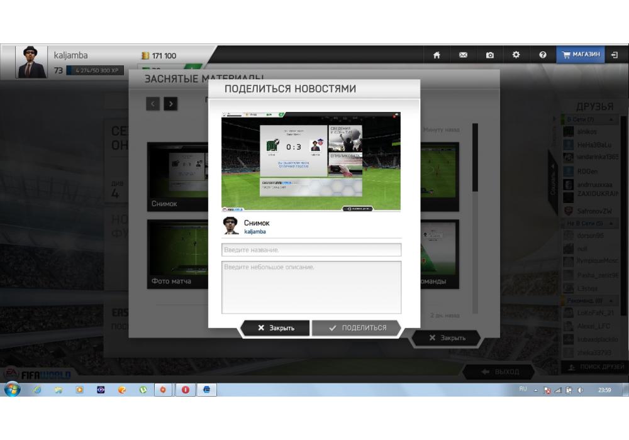
Task: Click the kaljamba profile avatar
Action: click(x=30, y=62)
